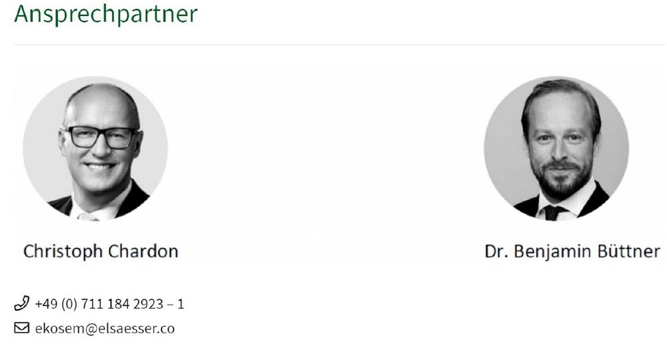
Task: Click the tie in Büttner's photo
Action: (x=553, y=212)
